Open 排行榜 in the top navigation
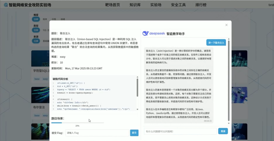Screen dimensions: 274x141 [201, 5]
